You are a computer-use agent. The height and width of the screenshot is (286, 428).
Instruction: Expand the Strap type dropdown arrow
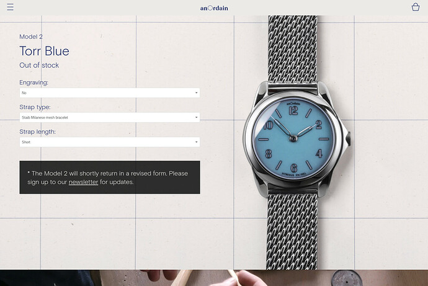point(196,117)
